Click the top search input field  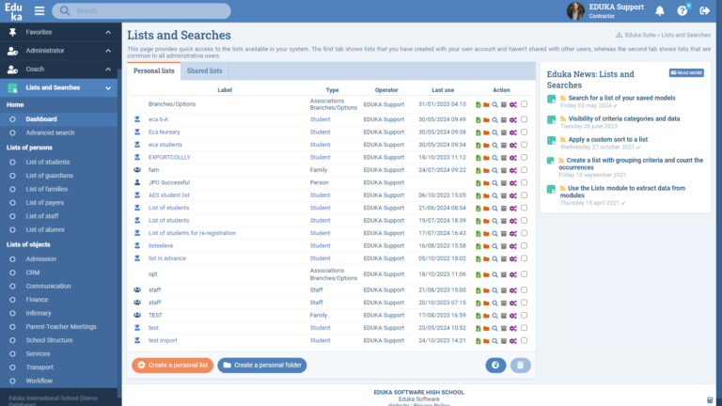coord(141,10)
